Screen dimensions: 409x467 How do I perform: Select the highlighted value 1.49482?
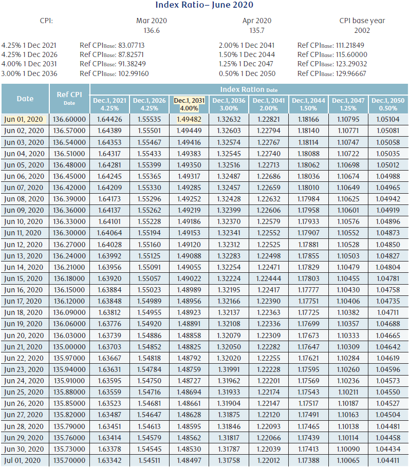tap(189, 119)
